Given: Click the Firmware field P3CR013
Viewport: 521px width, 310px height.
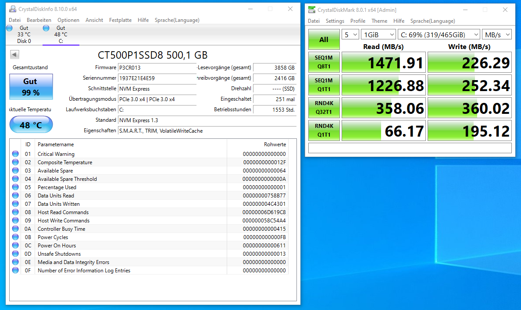Looking at the screenshot, I should pyautogui.click(x=157, y=67).
